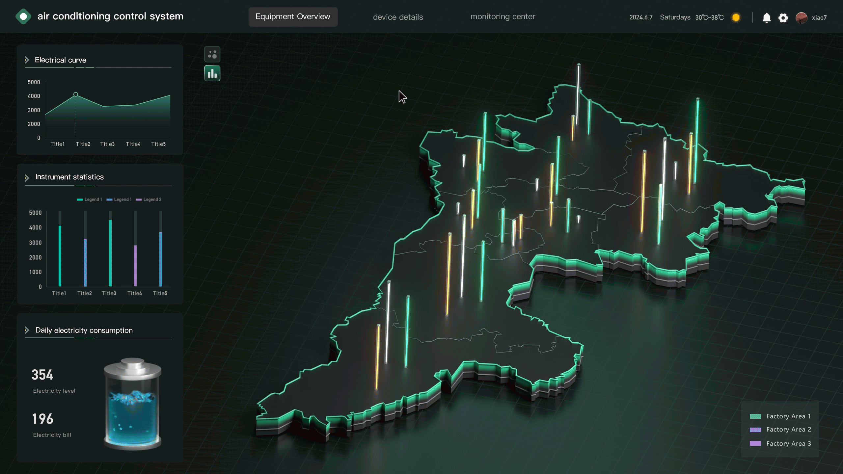Click the Title1 bar in Instrument statistics

(60, 256)
